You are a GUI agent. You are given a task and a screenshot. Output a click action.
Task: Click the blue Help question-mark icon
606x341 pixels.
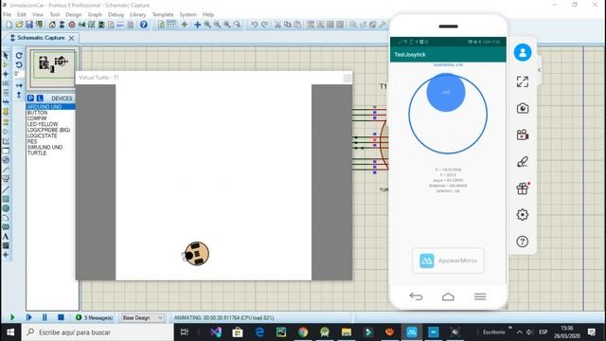point(144,25)
